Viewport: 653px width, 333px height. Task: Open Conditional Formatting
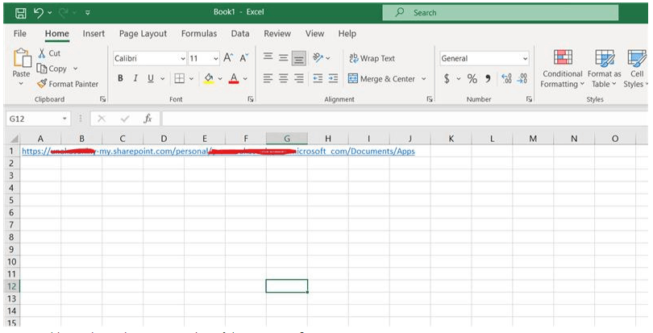562,69
